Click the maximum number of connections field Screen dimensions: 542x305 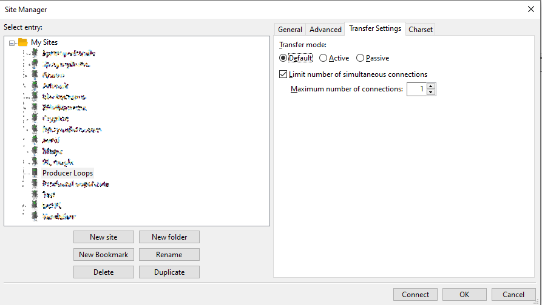point(416,90)
